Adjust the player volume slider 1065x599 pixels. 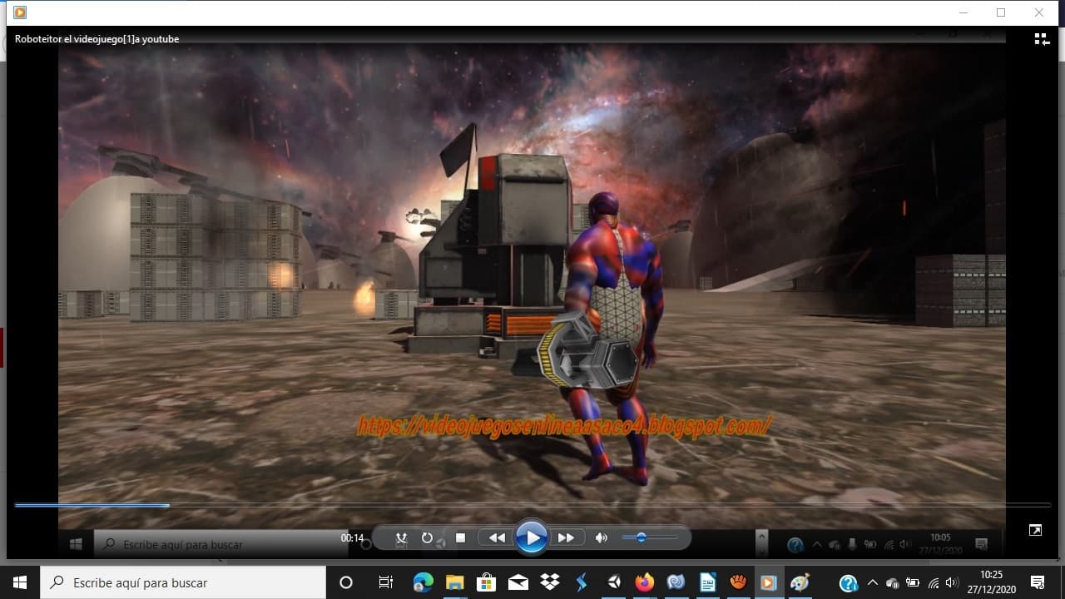pos(649,538)
